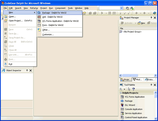Click the Package icon in New submenu
The image size is (158, 121).
(39, 13)
